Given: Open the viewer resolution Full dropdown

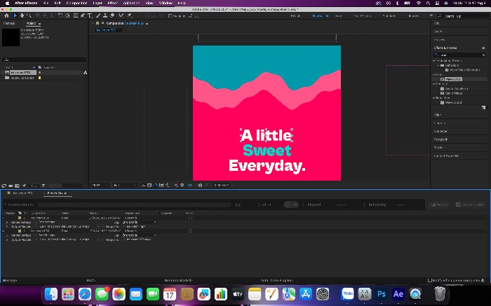Looking at the screenshot, I should [125, 185].
